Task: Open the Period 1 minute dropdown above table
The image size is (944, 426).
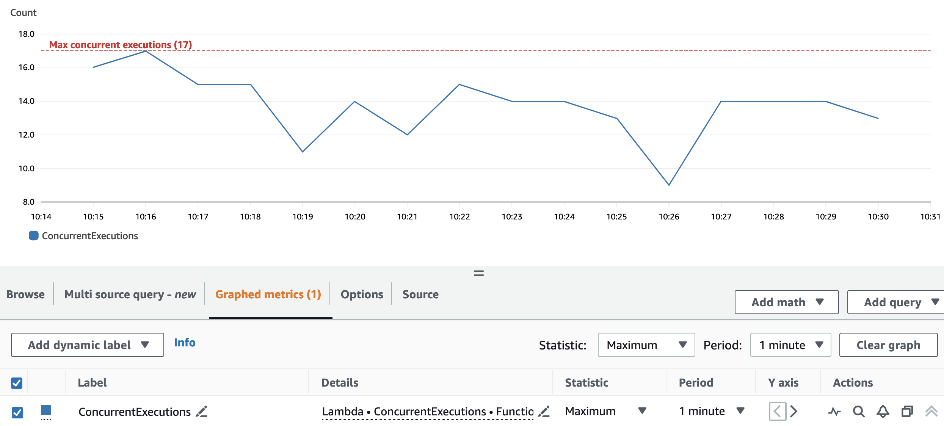Action: 790,345
